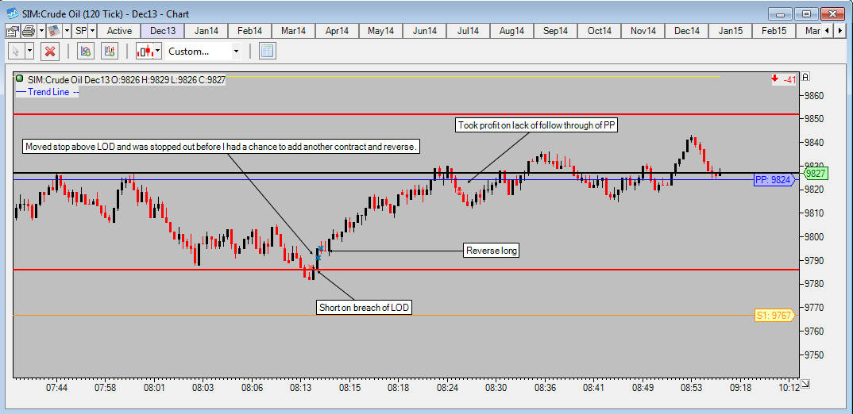Click the 'Took profit on lack of follow through' note
The image size is (853, 414).
(x=538, y=125)
